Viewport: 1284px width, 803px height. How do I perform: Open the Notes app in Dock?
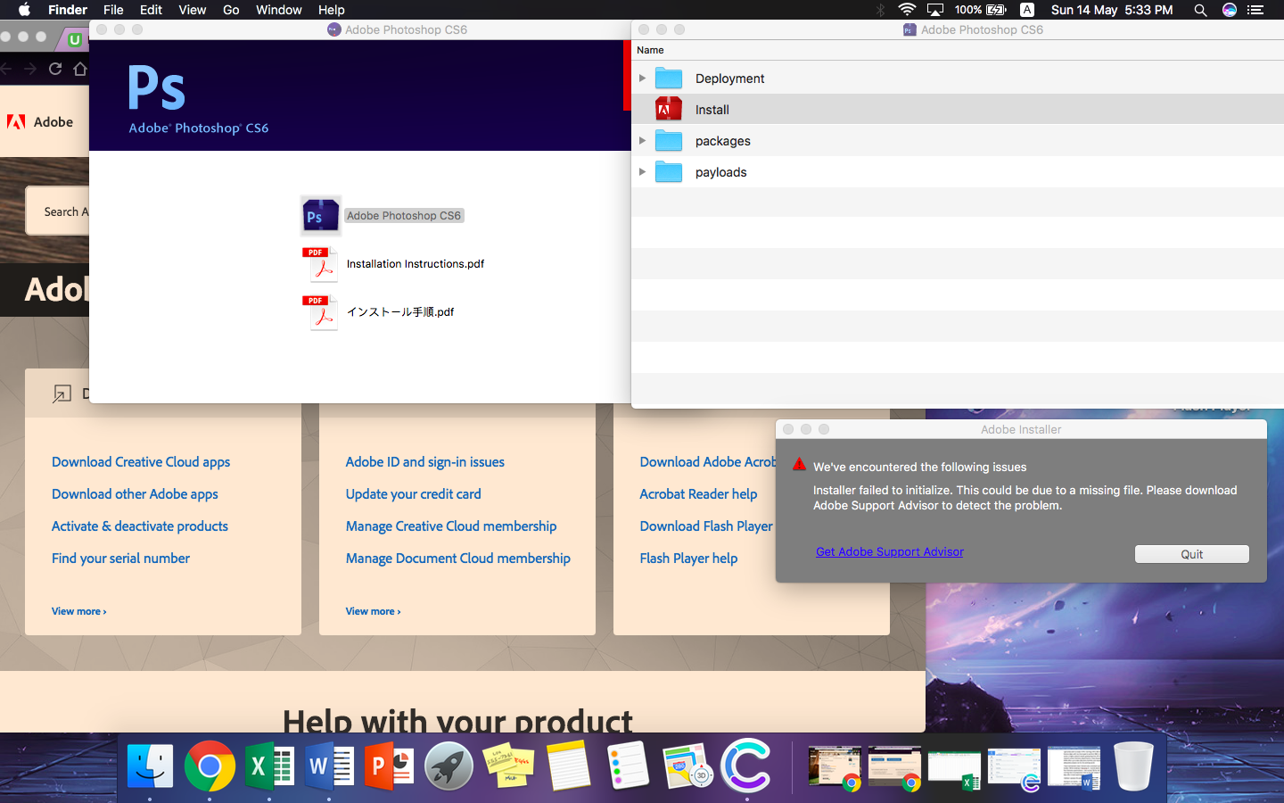coord(568,766)
